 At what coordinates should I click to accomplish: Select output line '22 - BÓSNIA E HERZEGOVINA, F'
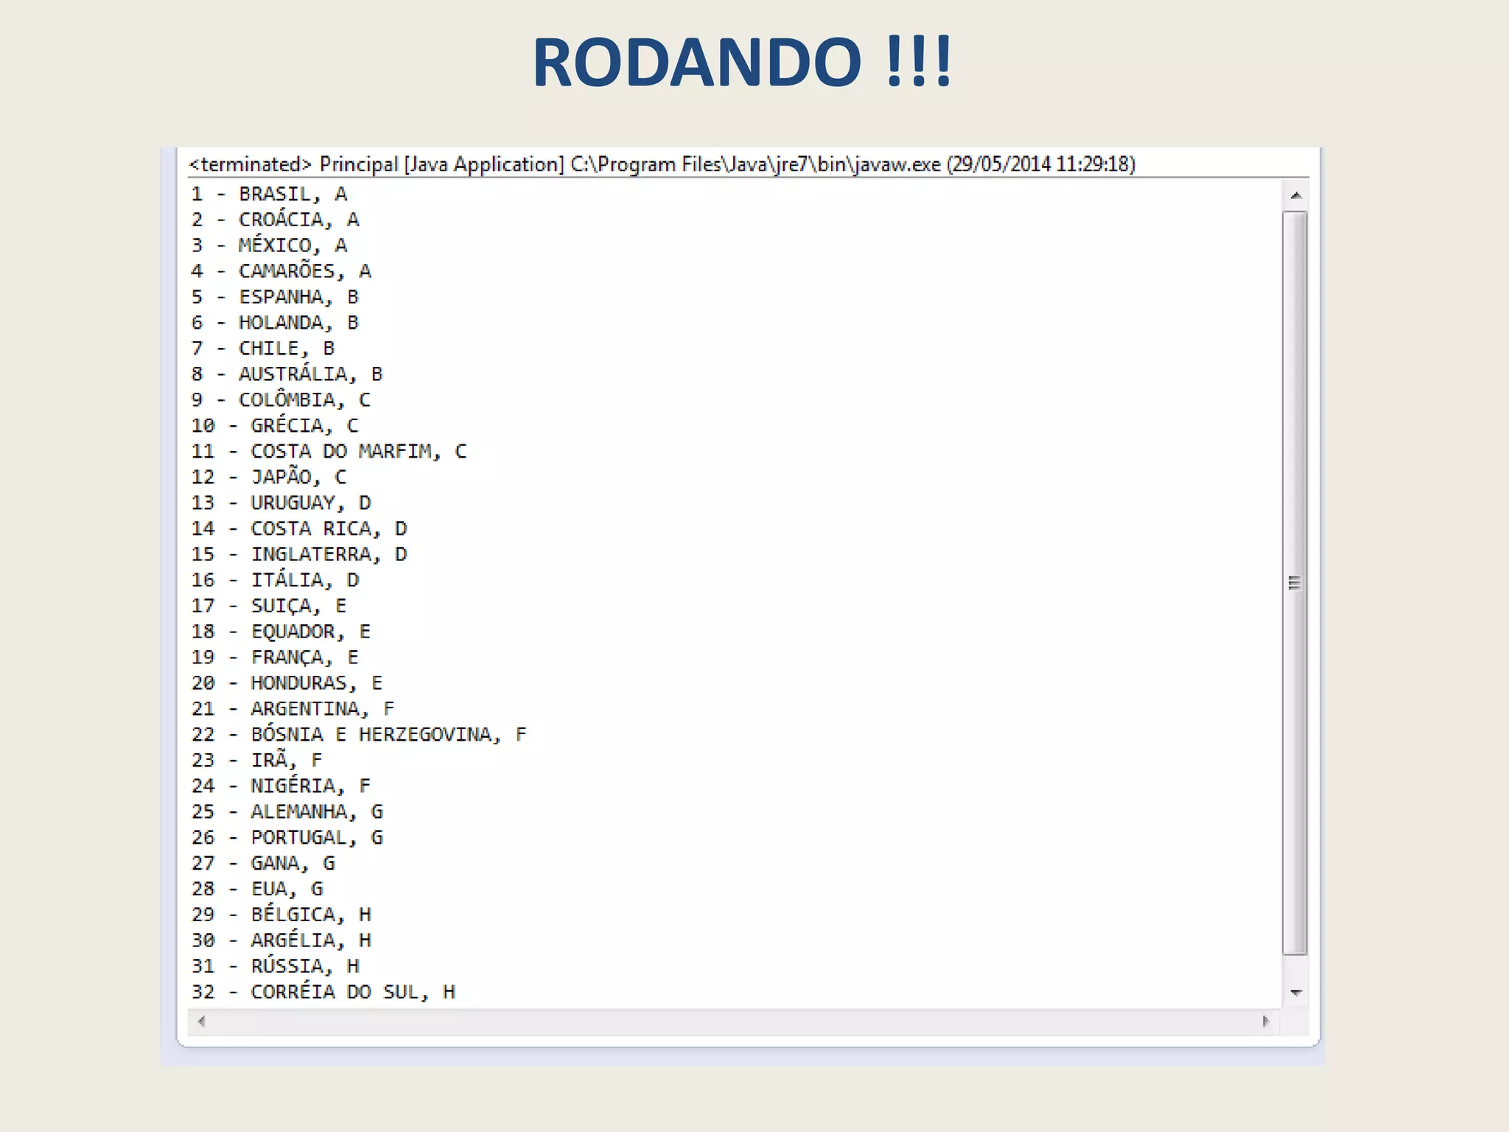tap(359, 734)
